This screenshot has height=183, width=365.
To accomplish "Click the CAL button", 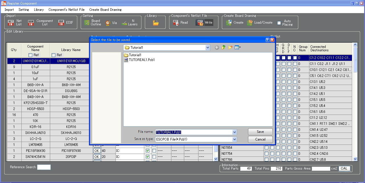I will [344, 168].
